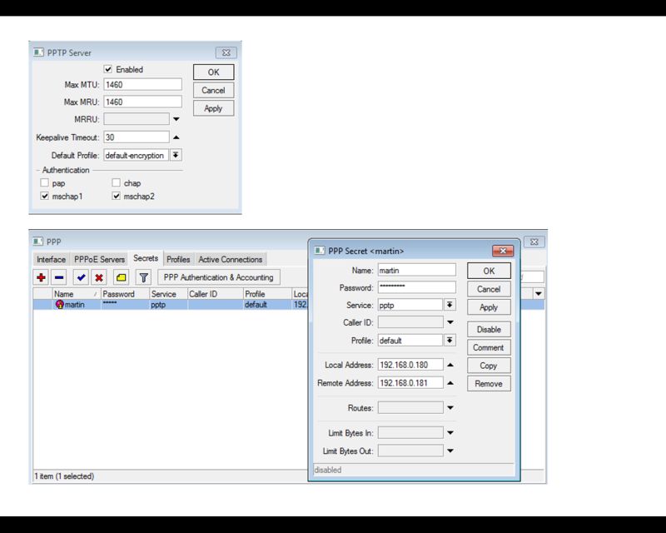Screen dimensions: 666x533
Task: Collapse the Remote Address field arrow
Action: [x=450, y=383]
